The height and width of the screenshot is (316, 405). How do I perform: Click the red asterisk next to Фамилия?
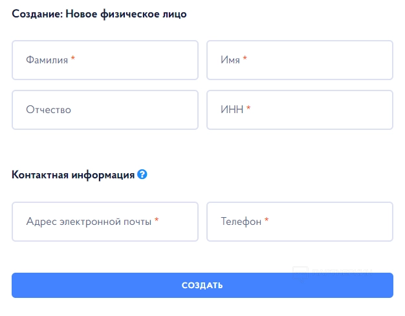tap(73, 59)
